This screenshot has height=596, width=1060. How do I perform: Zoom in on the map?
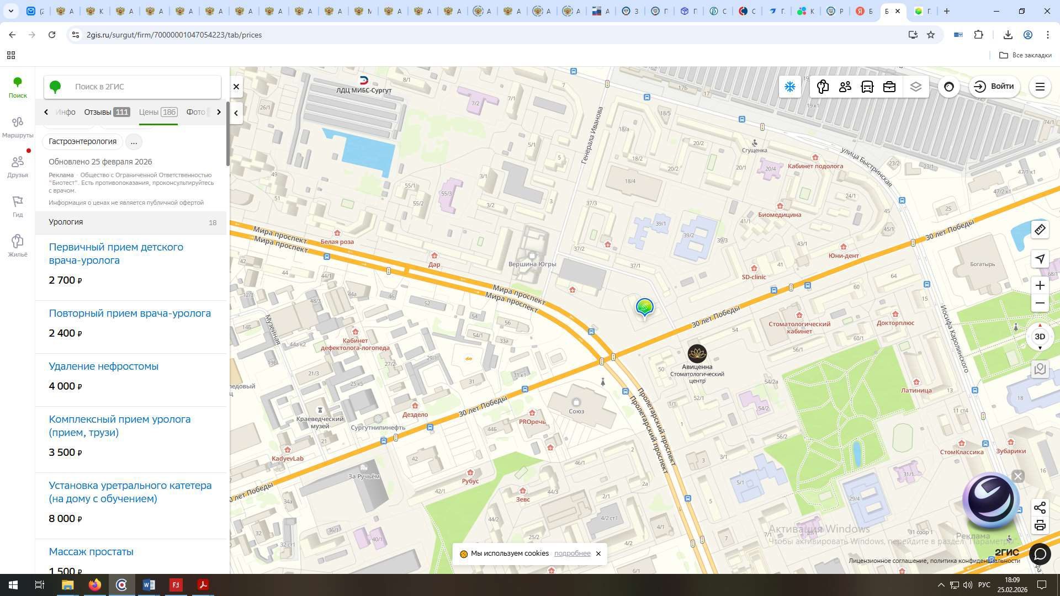1040,285
